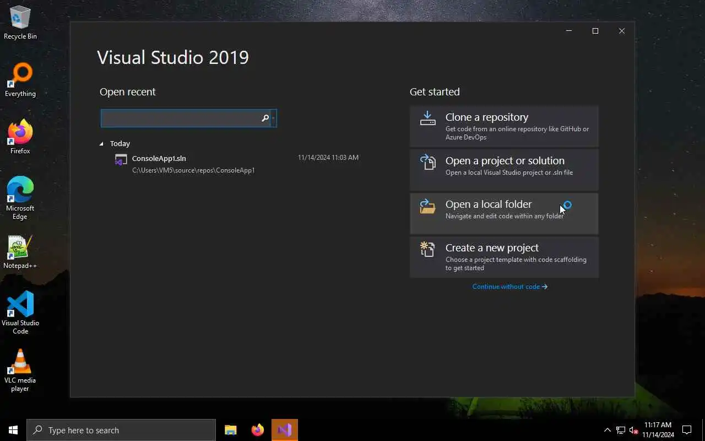The image size is (705, 441).
Task: Click the ConsoleApp1.sln solution file icon
Action: [x=121, y=160]
